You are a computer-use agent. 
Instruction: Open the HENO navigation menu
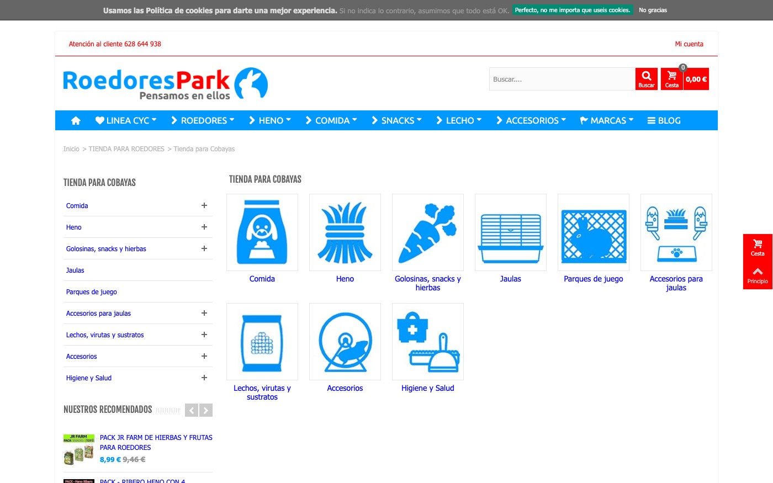[270, 120]
